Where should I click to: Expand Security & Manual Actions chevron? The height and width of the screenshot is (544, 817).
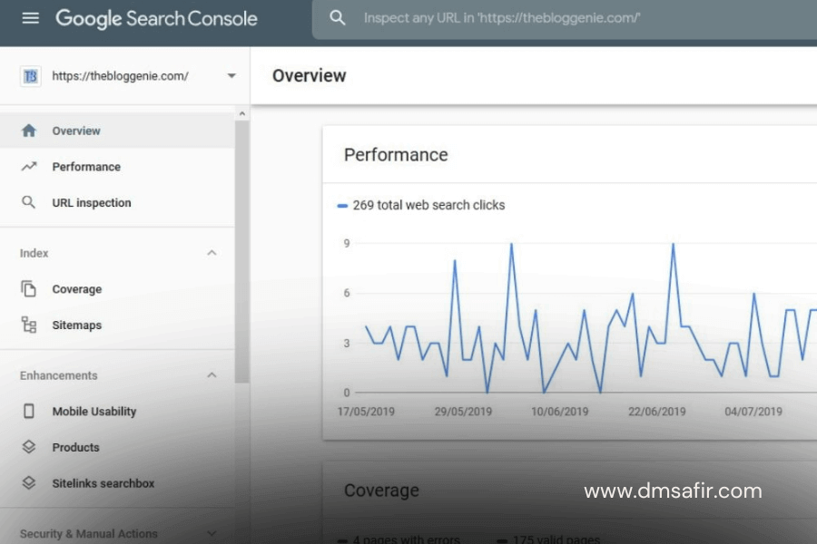pos(212,533)
